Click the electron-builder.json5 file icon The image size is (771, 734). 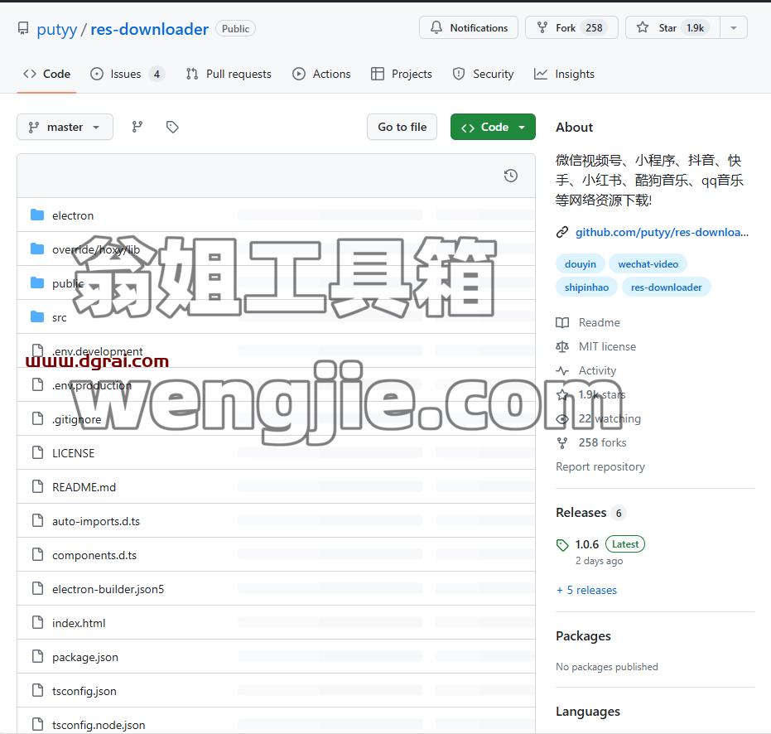37,588
